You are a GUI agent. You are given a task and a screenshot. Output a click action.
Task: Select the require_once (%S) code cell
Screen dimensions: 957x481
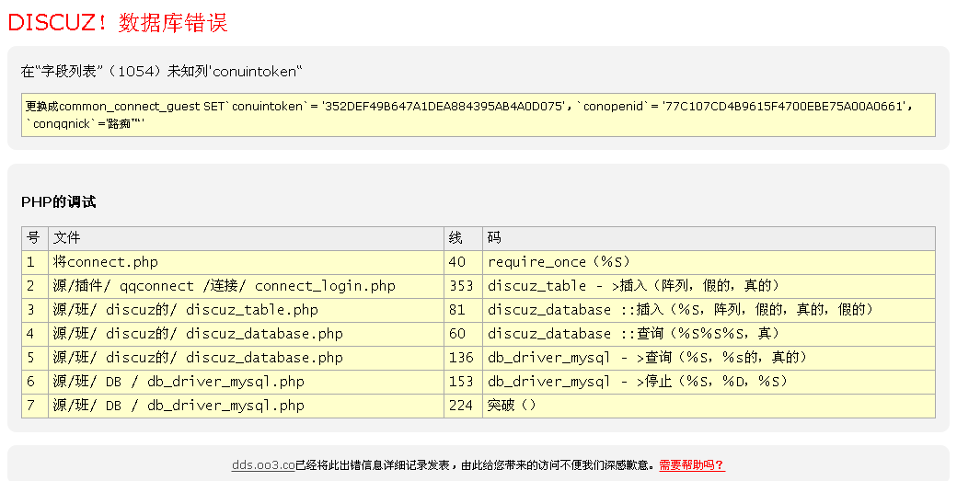click(x=709, y=262)
